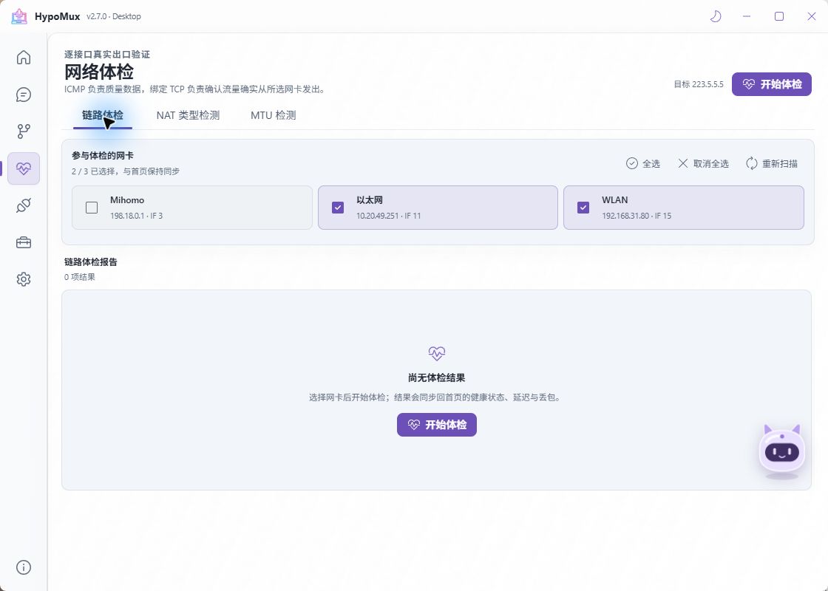
Task: Check the Mihomo adapter checkbox
Action: point(92,208)
